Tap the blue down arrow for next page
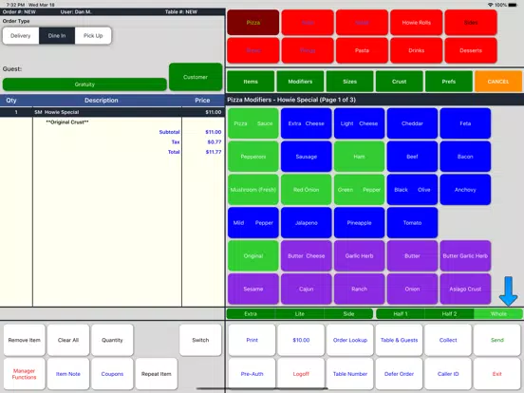The height and width of the screenshot is (393, 524). pos(508,291)
